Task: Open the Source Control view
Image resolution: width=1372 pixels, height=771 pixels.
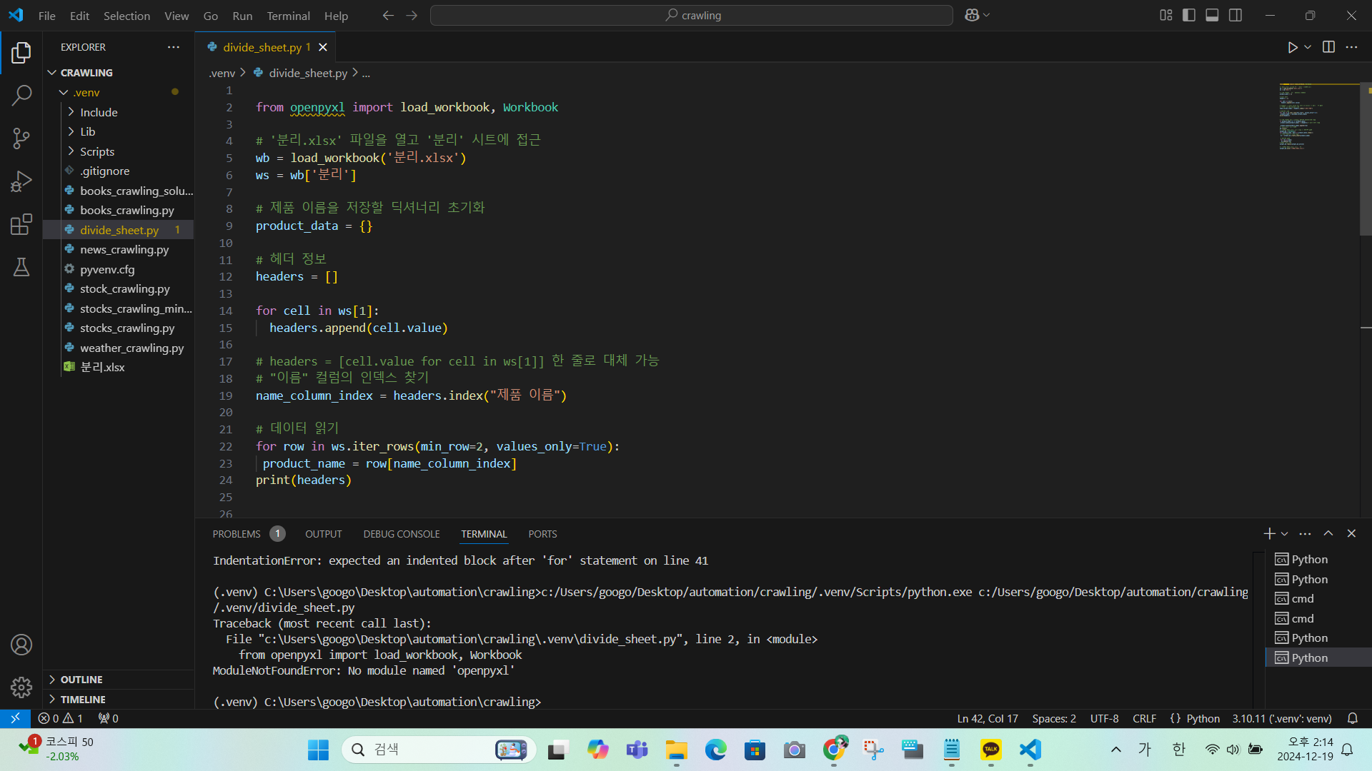Action: (21, 138)
